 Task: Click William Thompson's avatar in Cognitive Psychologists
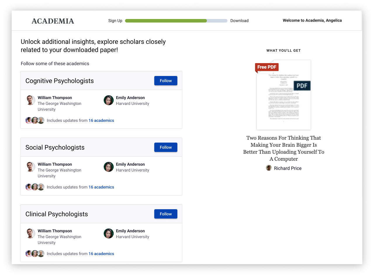point(30,100)
